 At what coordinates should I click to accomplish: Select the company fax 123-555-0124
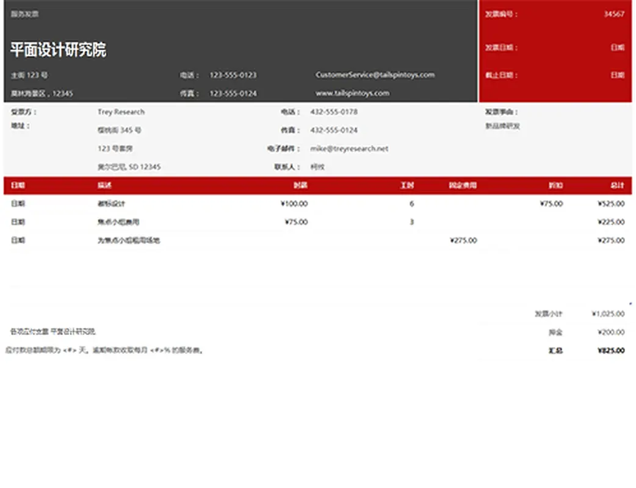[233, 94]
